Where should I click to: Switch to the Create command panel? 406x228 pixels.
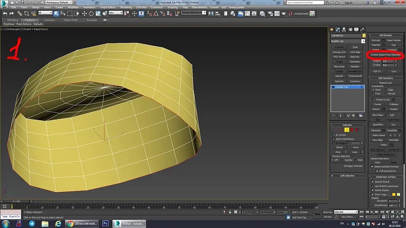[x=332, y=30]
